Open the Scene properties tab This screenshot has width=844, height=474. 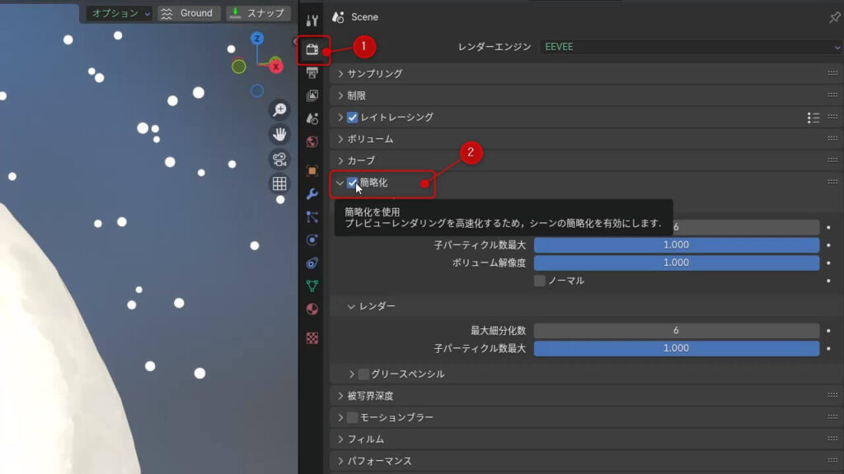tap(312, 118)
